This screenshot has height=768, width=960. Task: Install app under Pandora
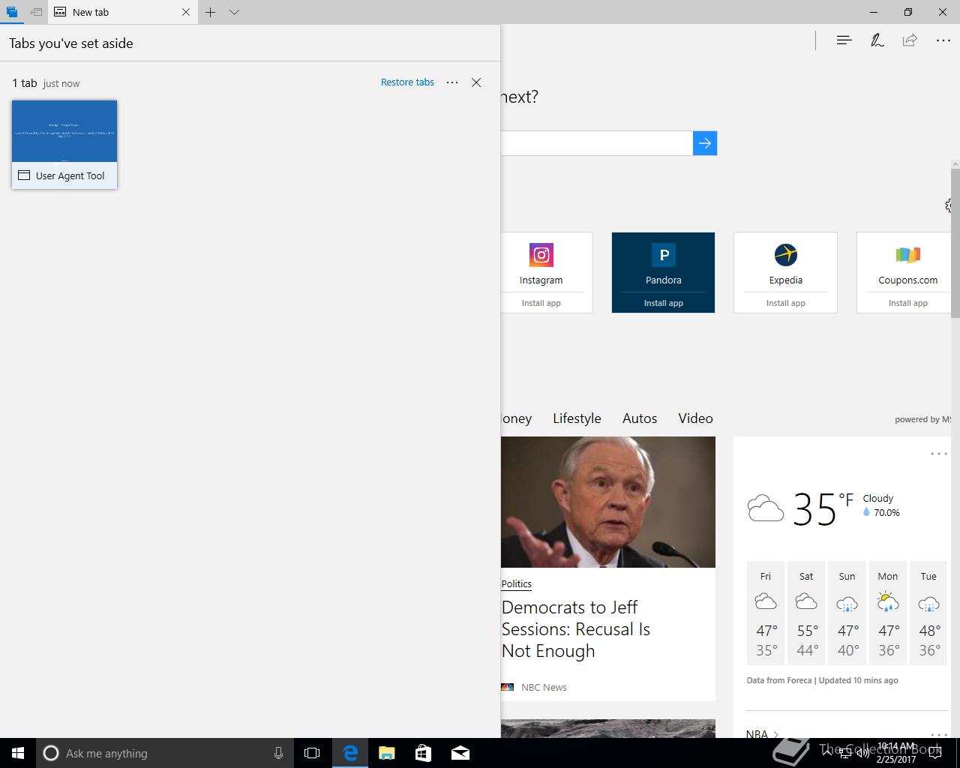point(664,303)
